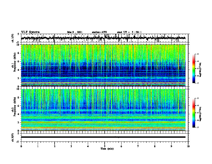Screen dimensions: 212x164
Task: Click time axis tick label "1"
Action: point(38,146)
